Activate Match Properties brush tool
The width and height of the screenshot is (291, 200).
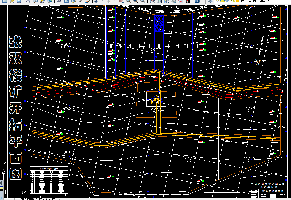pos(80,1)
